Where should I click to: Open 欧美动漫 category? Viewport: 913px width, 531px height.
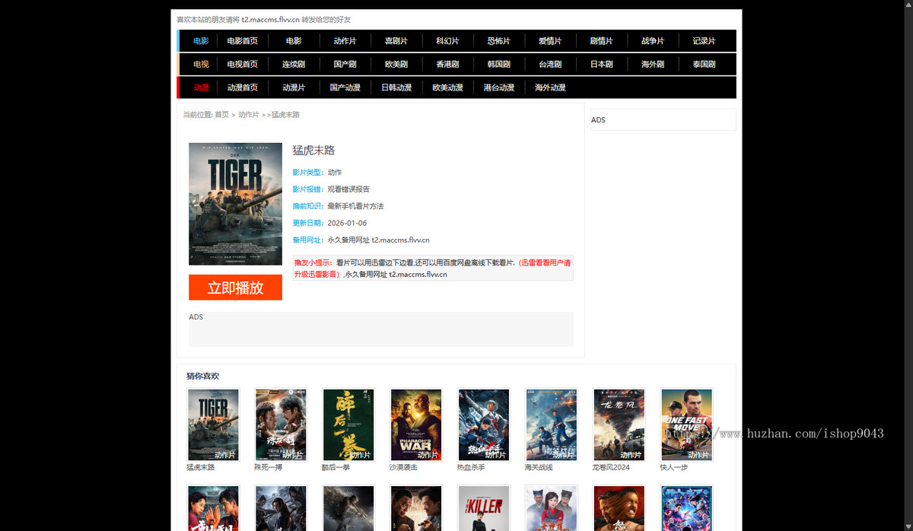[447, 87]
